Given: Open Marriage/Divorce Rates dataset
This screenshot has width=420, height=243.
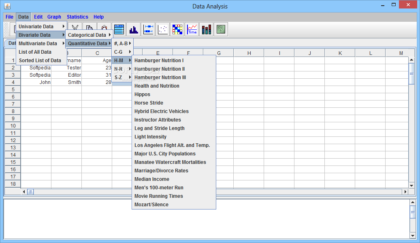Looking at the screenshot, I should pos(174,171).
